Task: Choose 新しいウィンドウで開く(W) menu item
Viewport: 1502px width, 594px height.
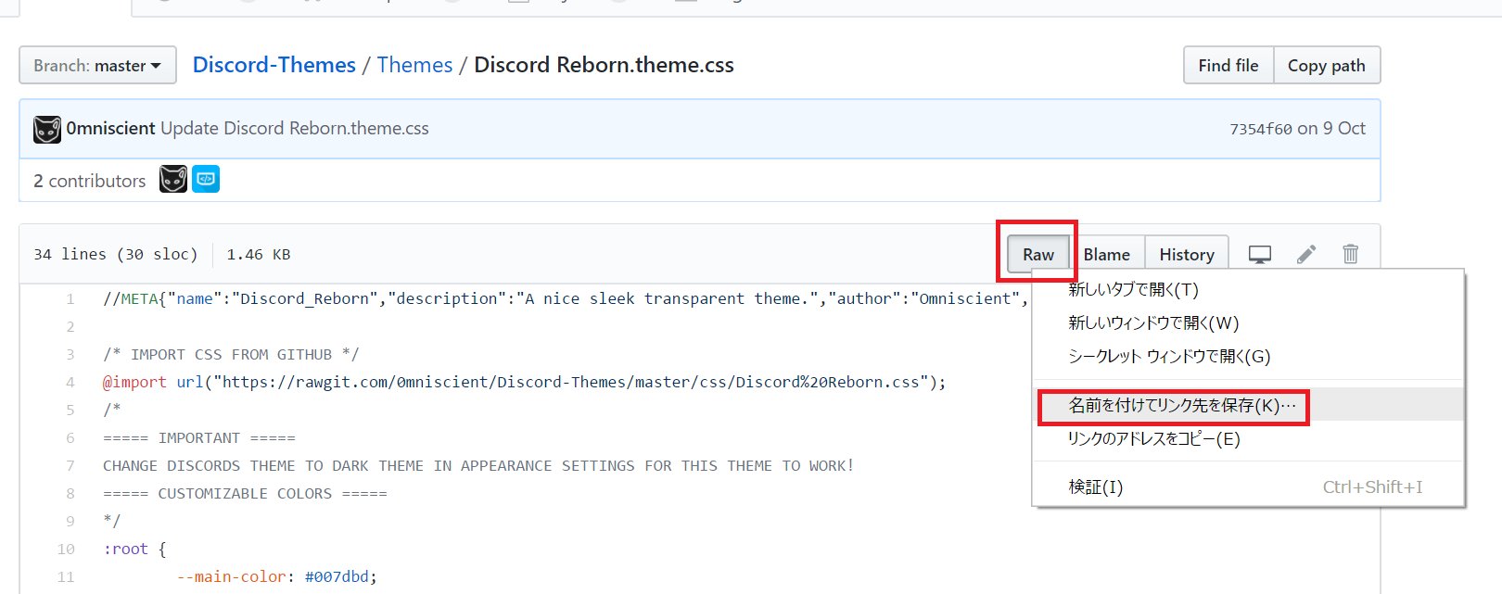Action: [x=1248, y=323]
